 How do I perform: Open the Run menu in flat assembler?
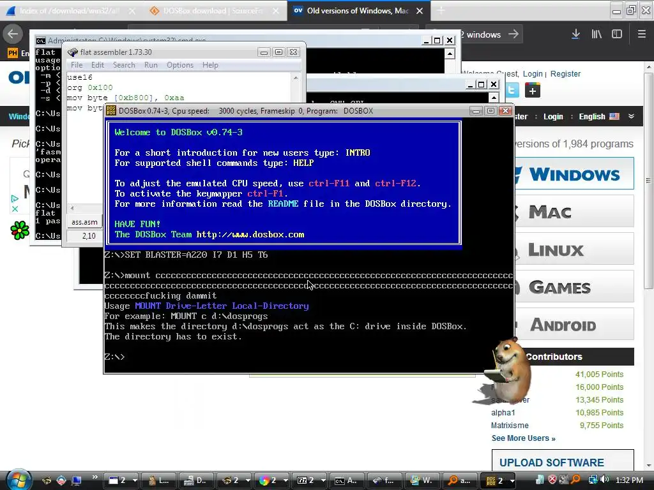(151, 65)
